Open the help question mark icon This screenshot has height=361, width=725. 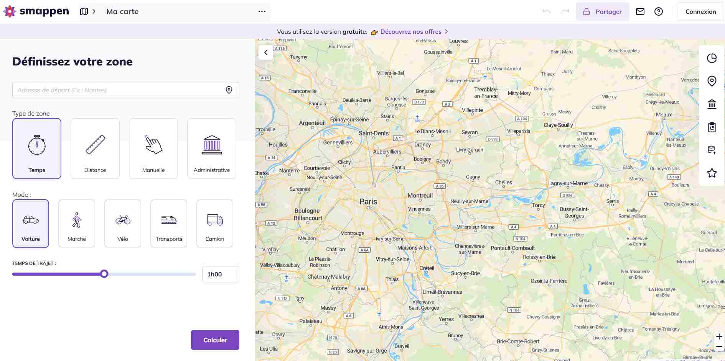click(658, 11)
